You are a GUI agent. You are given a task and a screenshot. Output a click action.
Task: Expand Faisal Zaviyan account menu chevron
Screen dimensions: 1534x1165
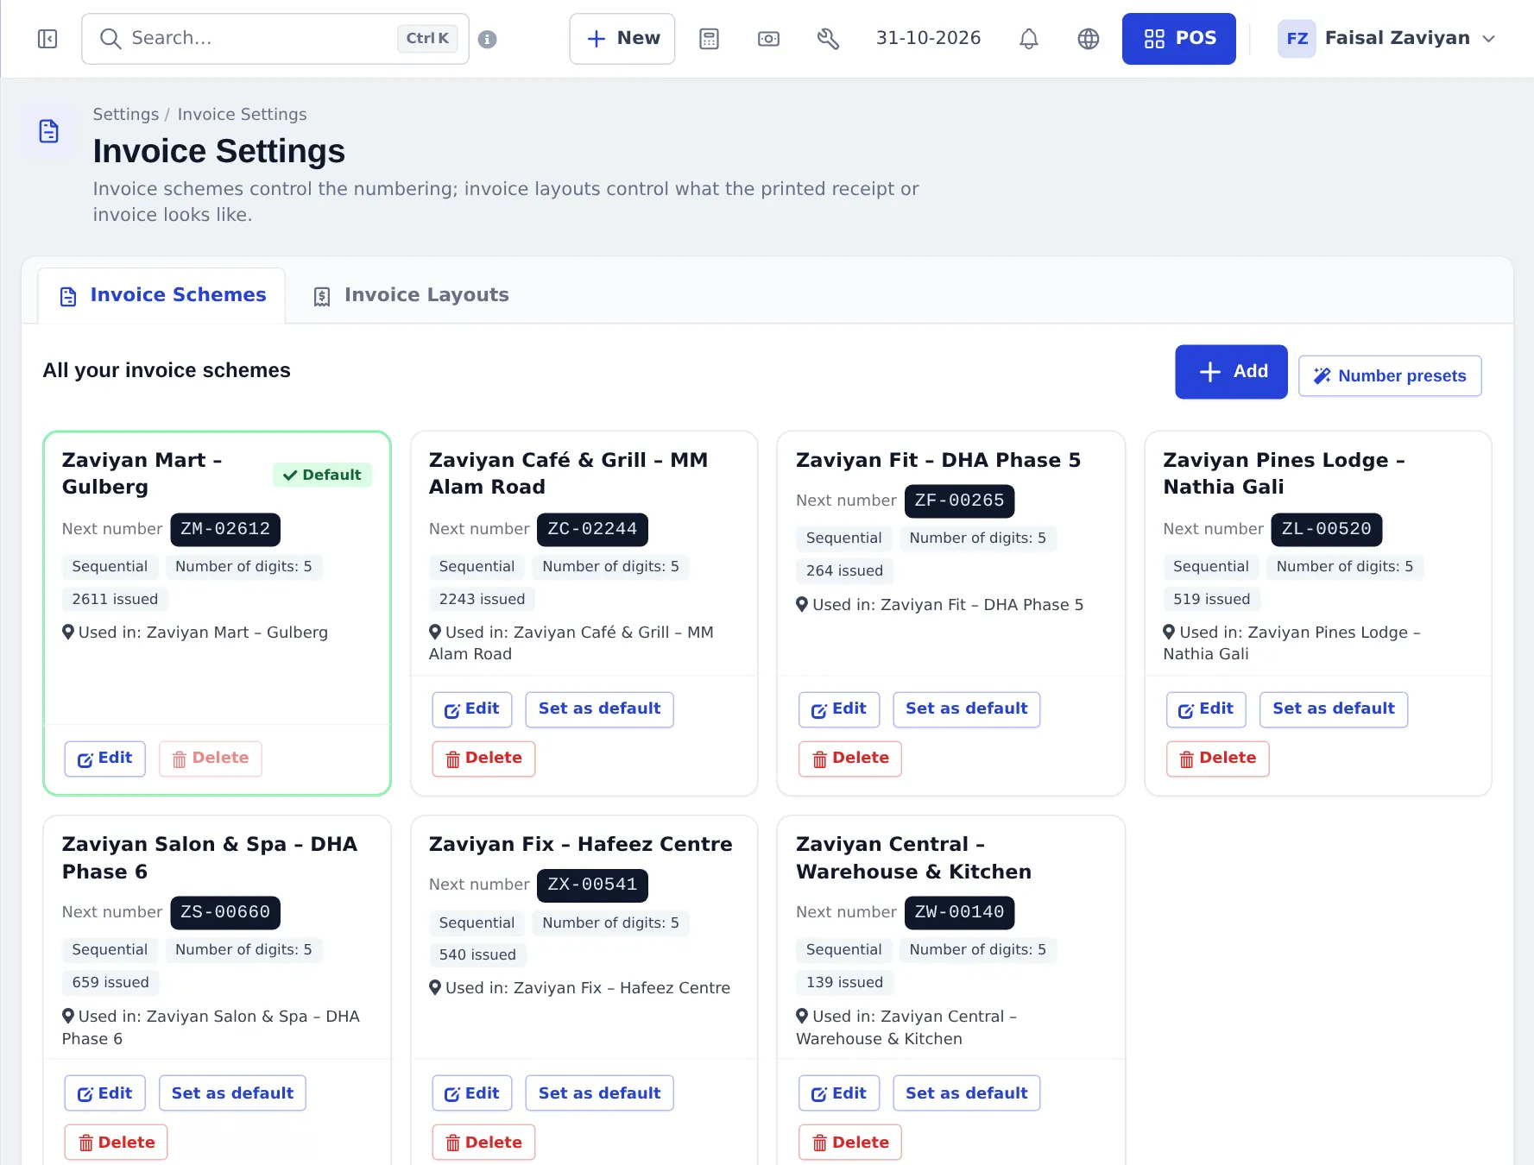pos(1489,39)
